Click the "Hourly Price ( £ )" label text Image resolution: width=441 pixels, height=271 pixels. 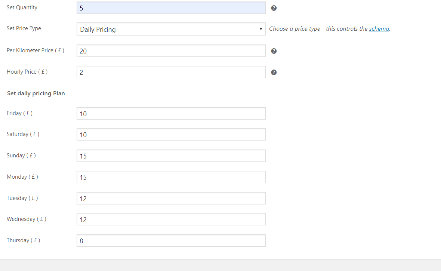[x=27, y=72]
